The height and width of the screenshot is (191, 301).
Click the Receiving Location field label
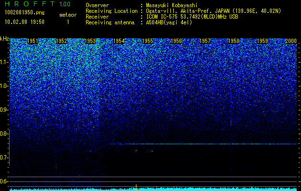click(111, 11)
